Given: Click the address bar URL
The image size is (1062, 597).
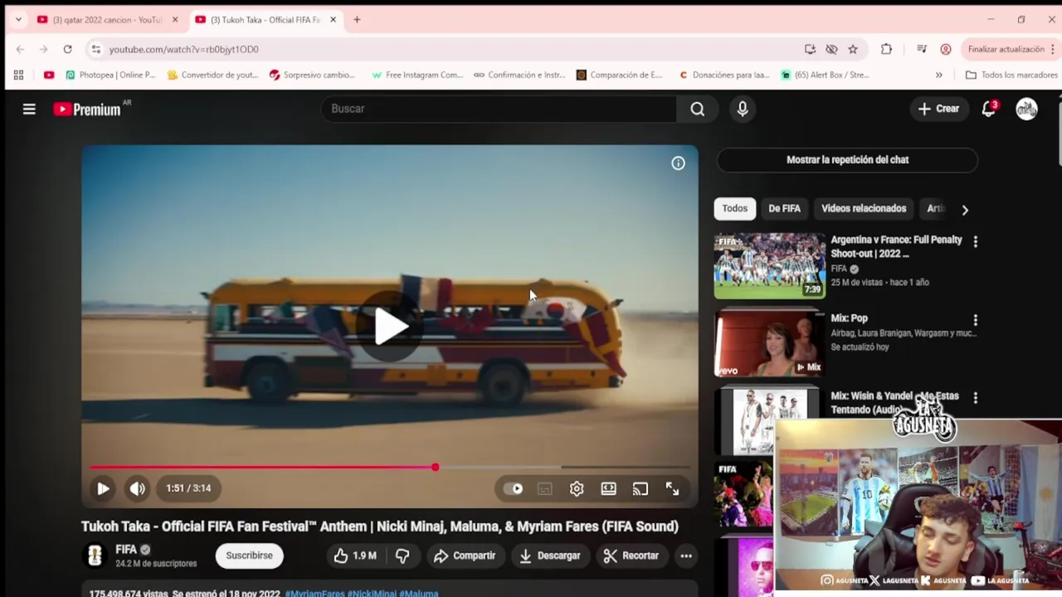Looking at the screenshot, I should click(184, 50).
